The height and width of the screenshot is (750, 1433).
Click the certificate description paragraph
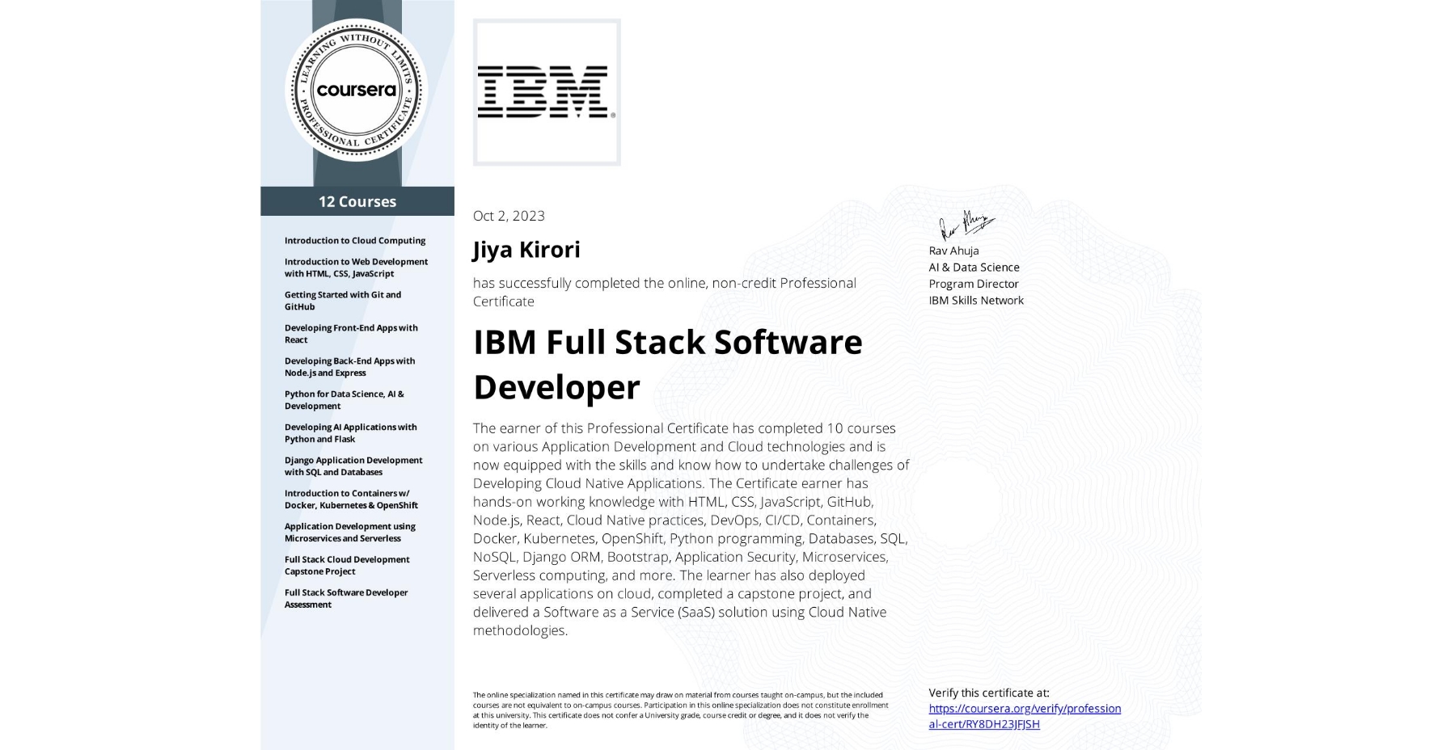coord(691,529)
